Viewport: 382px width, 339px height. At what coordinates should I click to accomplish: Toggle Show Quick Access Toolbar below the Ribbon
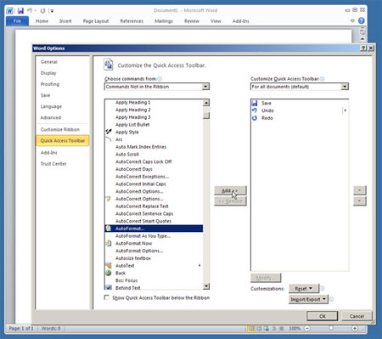point(107,297)
